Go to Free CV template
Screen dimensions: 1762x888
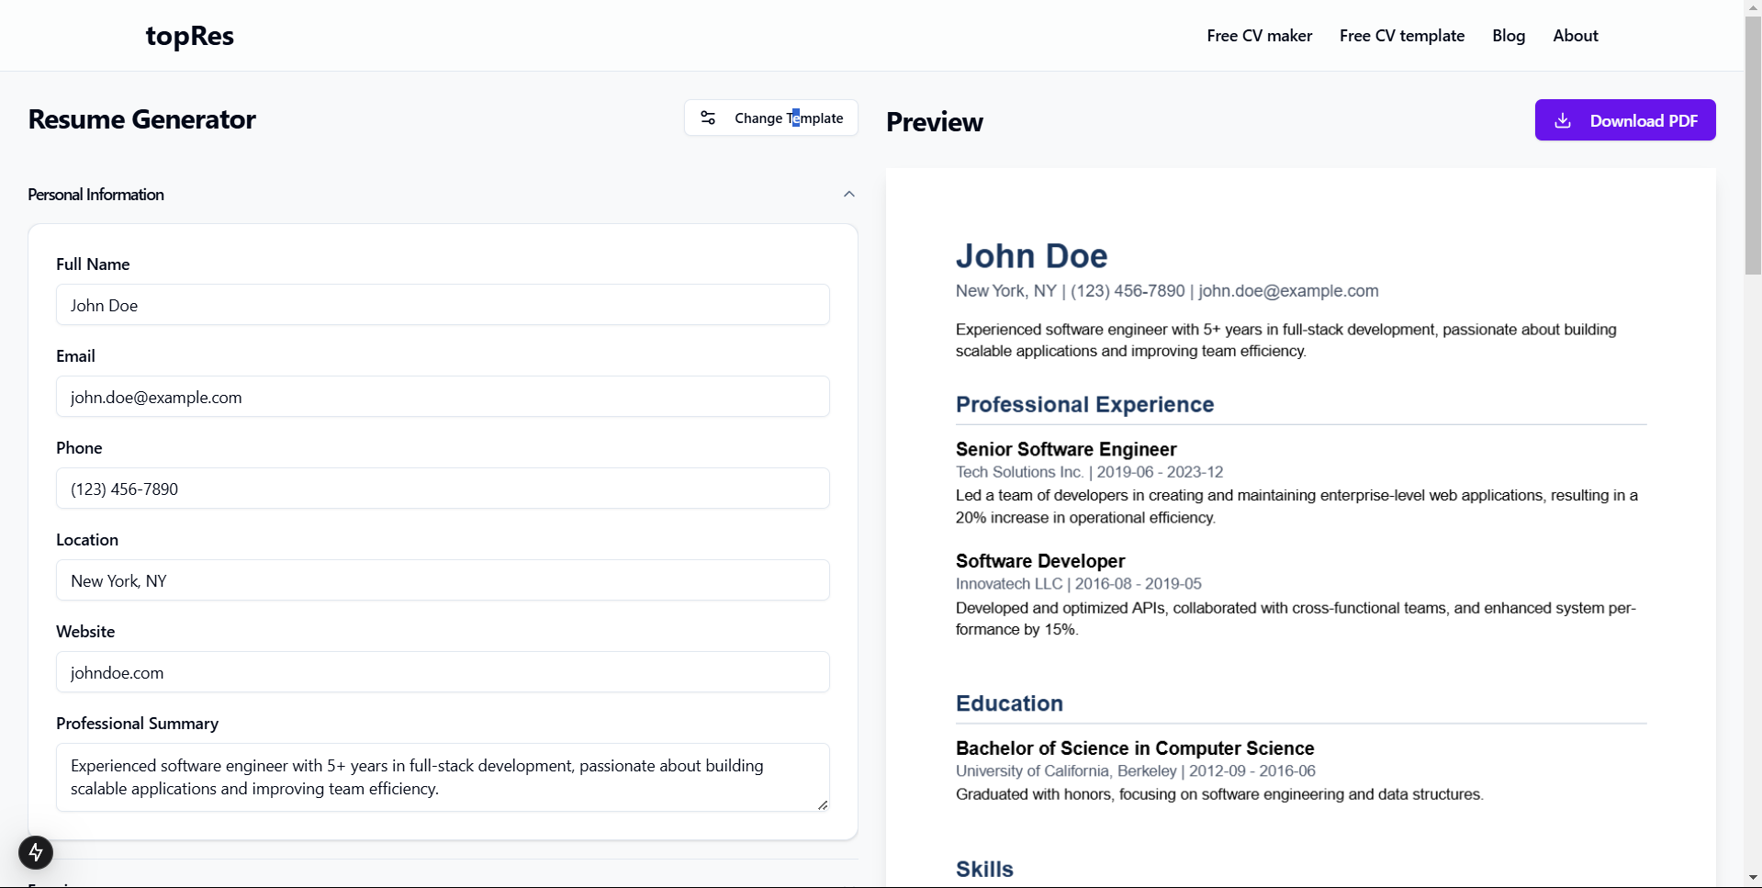tap(1401, 36)
